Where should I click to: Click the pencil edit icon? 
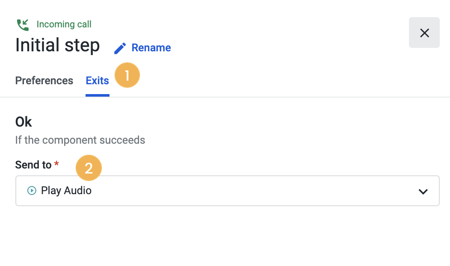click(x=120, y=48)
